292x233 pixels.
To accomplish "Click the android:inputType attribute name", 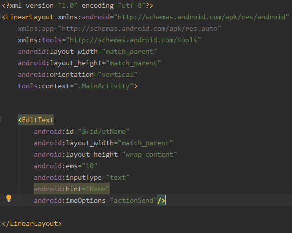I will (68, 178).
